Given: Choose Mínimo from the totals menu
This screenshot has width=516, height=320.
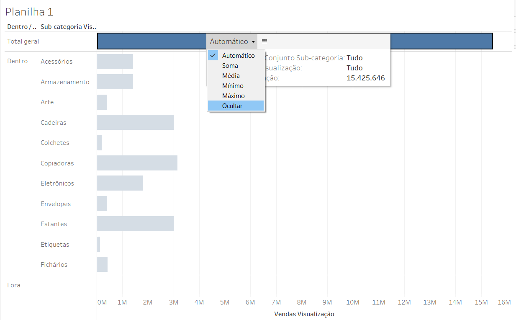Looking at the screenshot, I should point(236,86).
